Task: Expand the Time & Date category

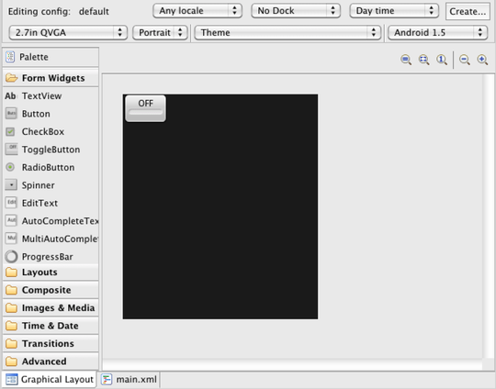Action: pyautogui.click(x=51, y=326)
